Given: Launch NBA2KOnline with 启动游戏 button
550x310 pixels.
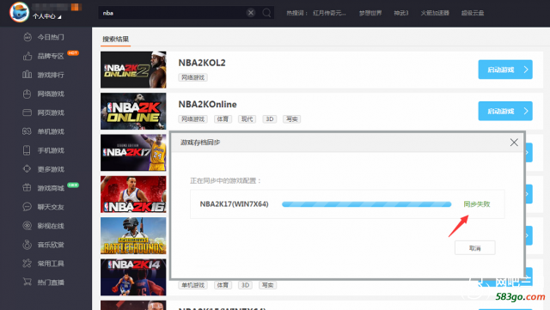Looking at the screenshot, I should tap(505, 111).
